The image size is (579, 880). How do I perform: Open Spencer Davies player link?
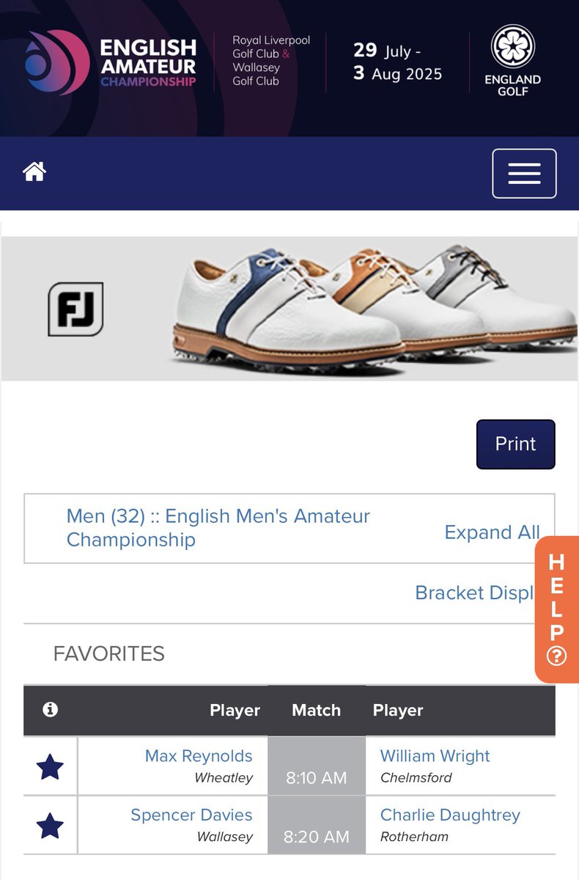[191, 815]
